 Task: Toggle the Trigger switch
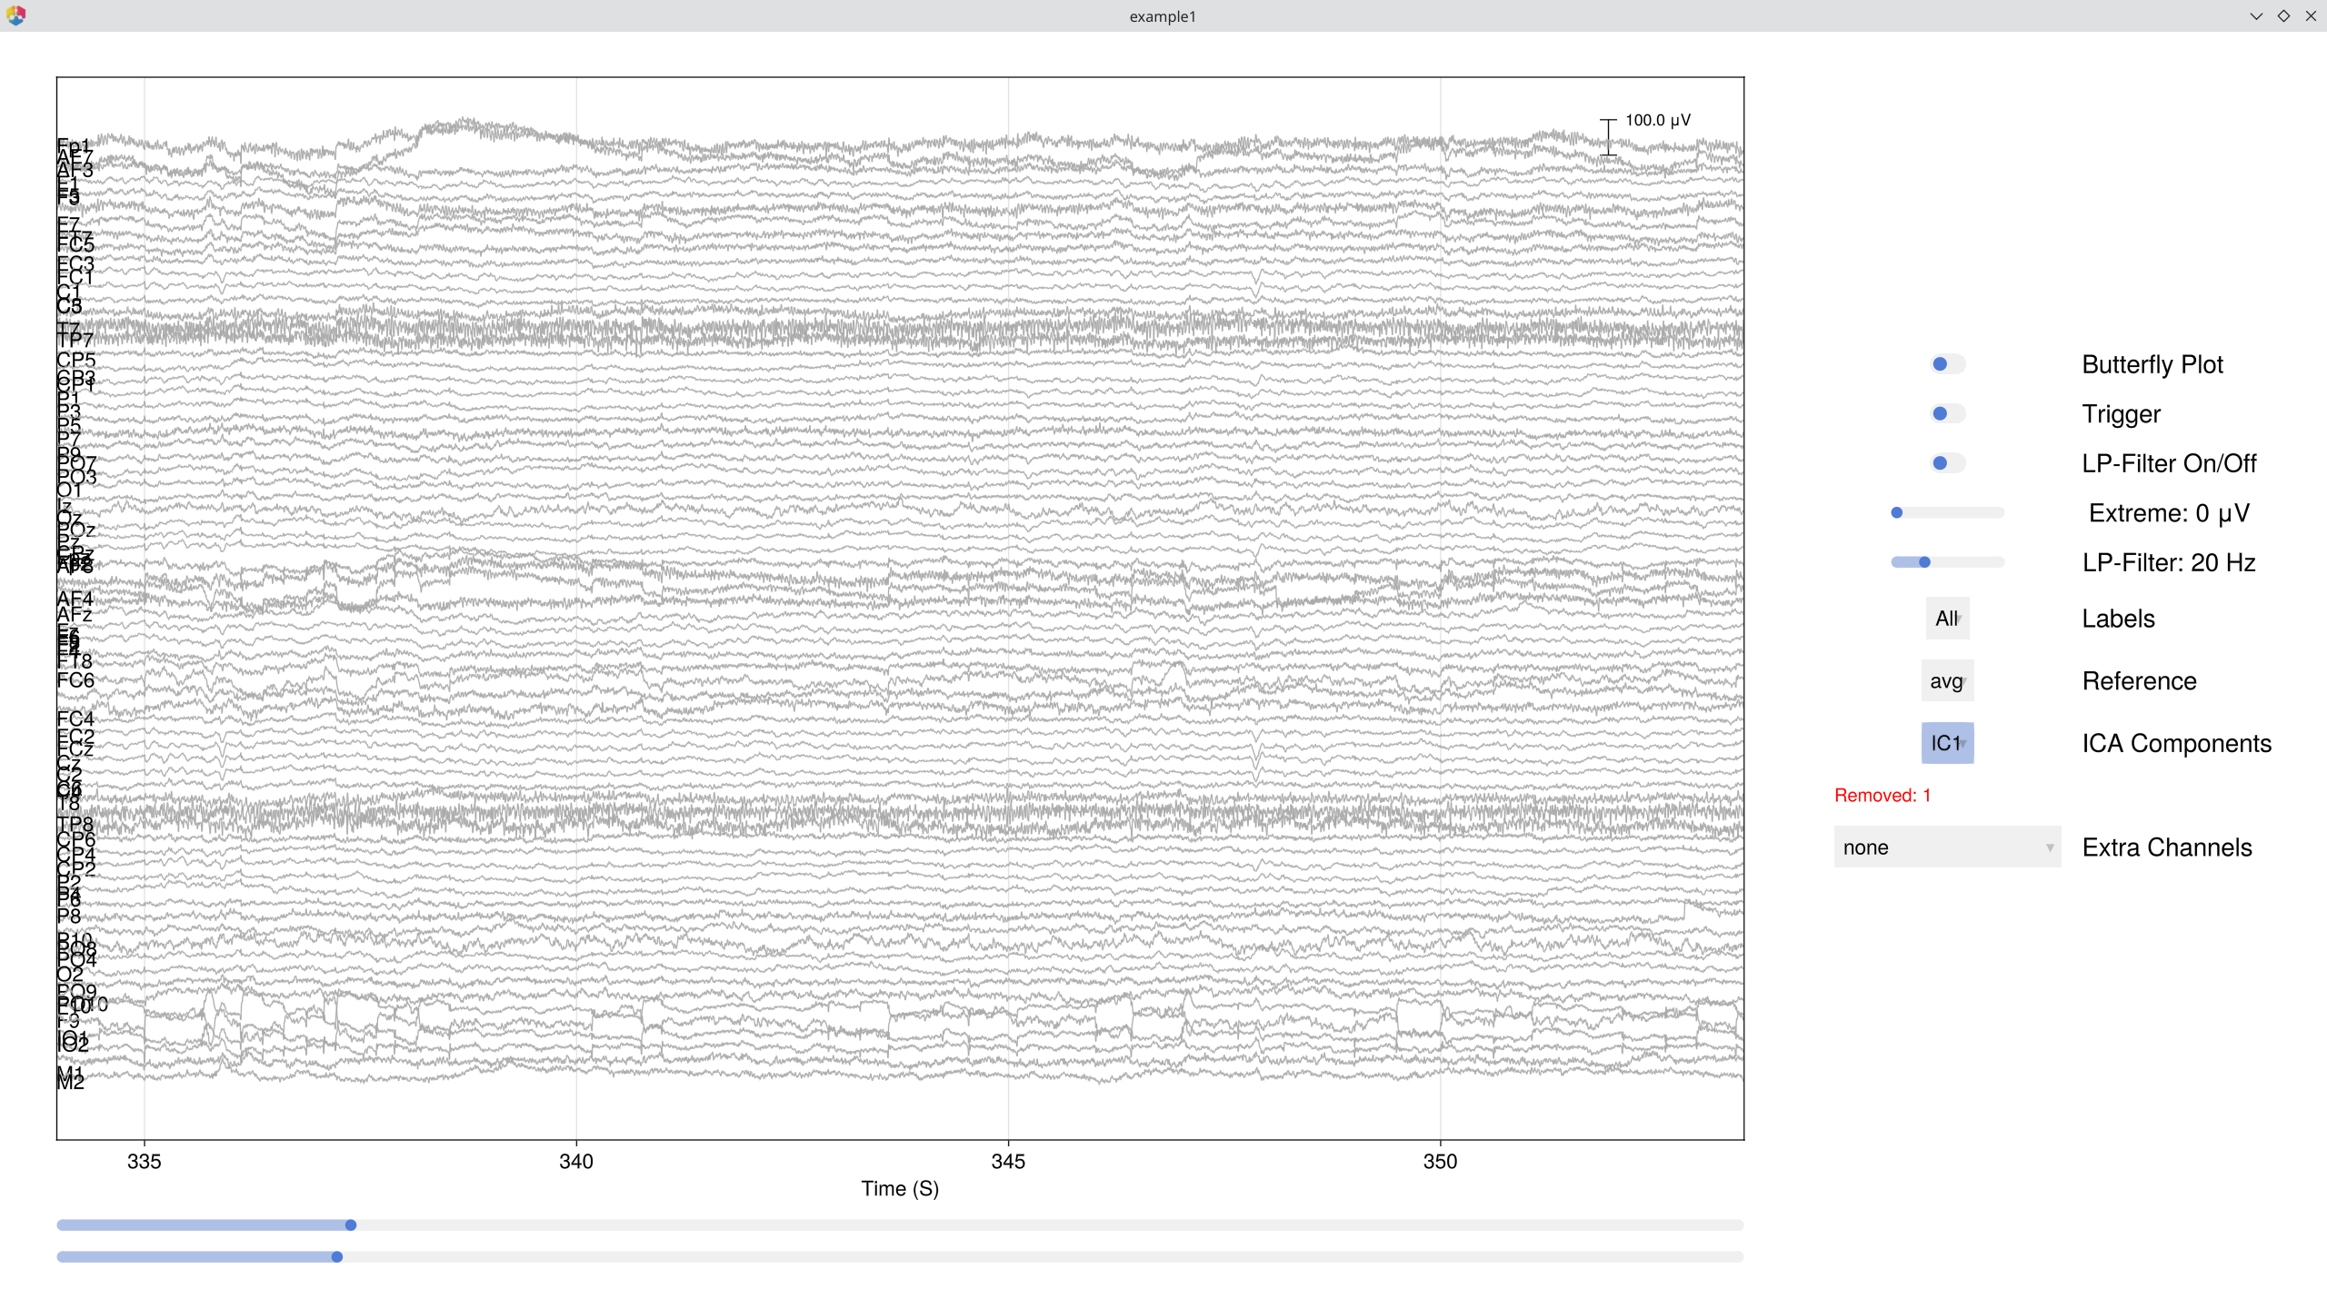click(x=1946, y=413)
